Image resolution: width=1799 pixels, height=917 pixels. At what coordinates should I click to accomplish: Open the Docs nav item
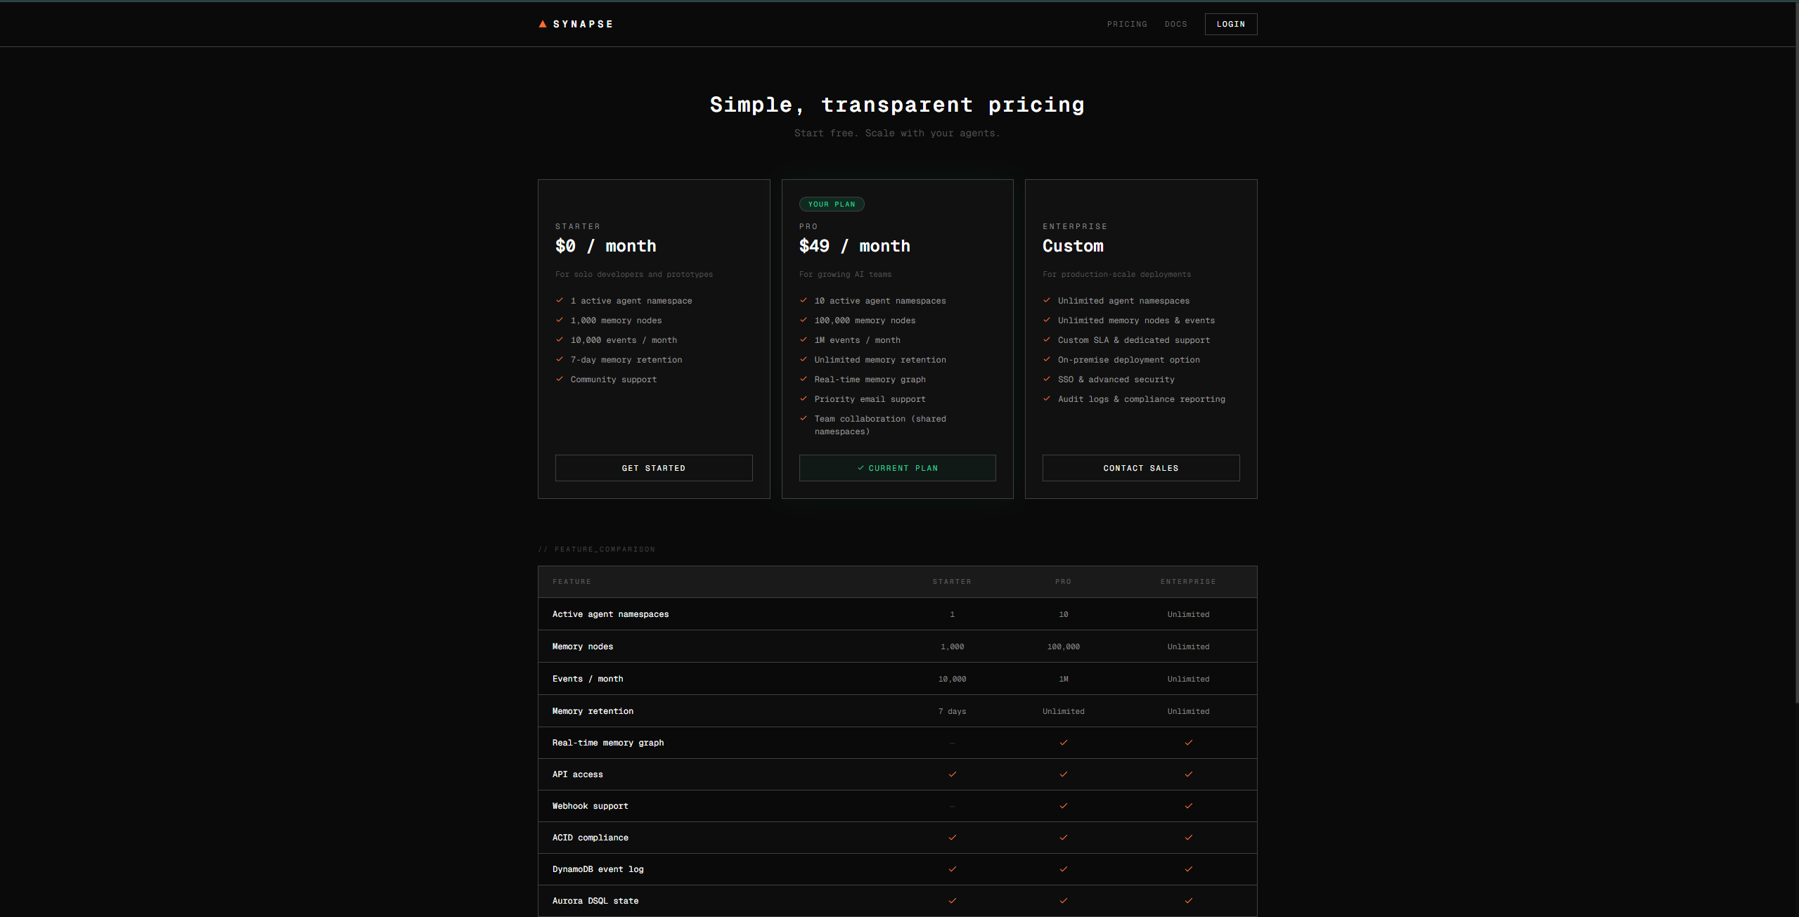(1175, 24)
